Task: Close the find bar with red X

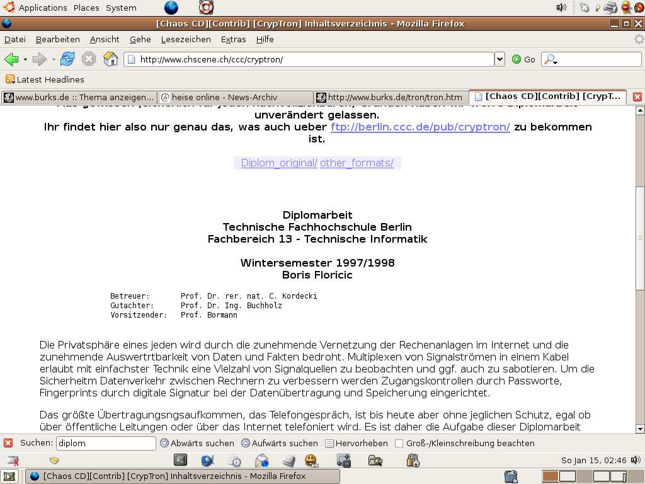Action: [x=8, y=443]
